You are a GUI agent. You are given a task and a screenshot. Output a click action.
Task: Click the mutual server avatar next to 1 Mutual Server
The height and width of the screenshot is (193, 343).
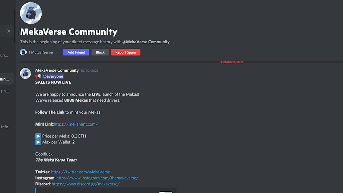click(x=23, y=52)
